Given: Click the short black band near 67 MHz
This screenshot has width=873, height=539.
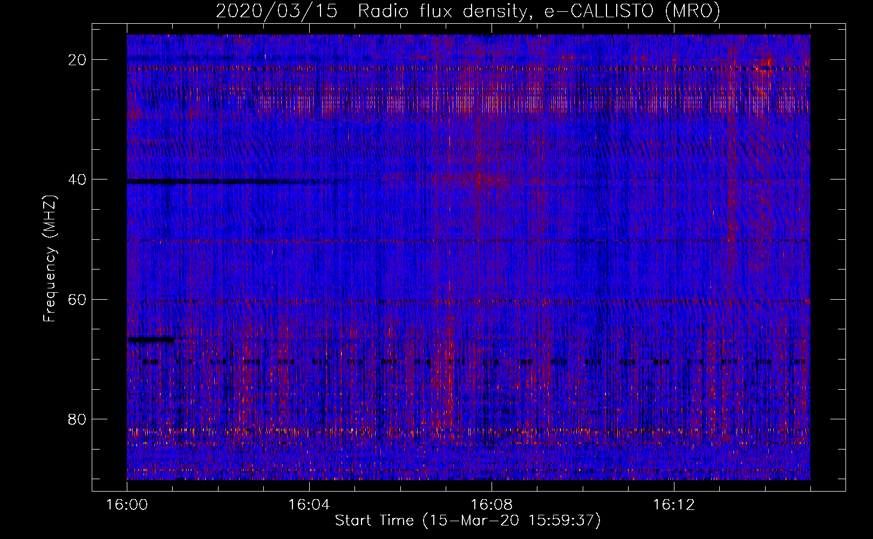Looking at the screenshot, I should tap(151, 340).
